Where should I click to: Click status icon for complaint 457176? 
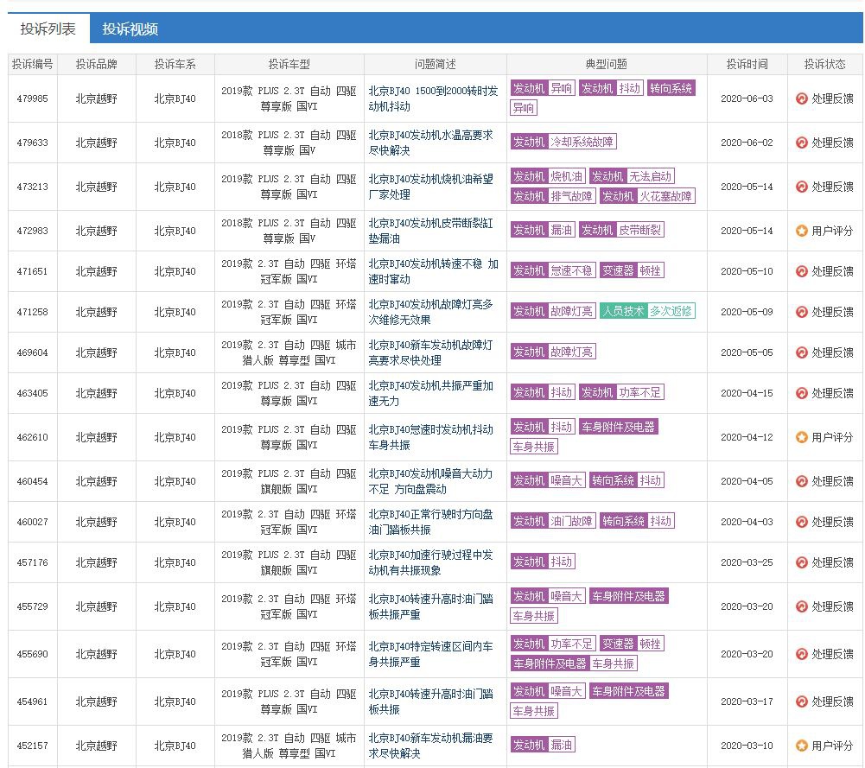(802, 562)
